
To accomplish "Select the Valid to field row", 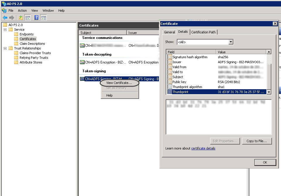I will click(x=217, y=72).
